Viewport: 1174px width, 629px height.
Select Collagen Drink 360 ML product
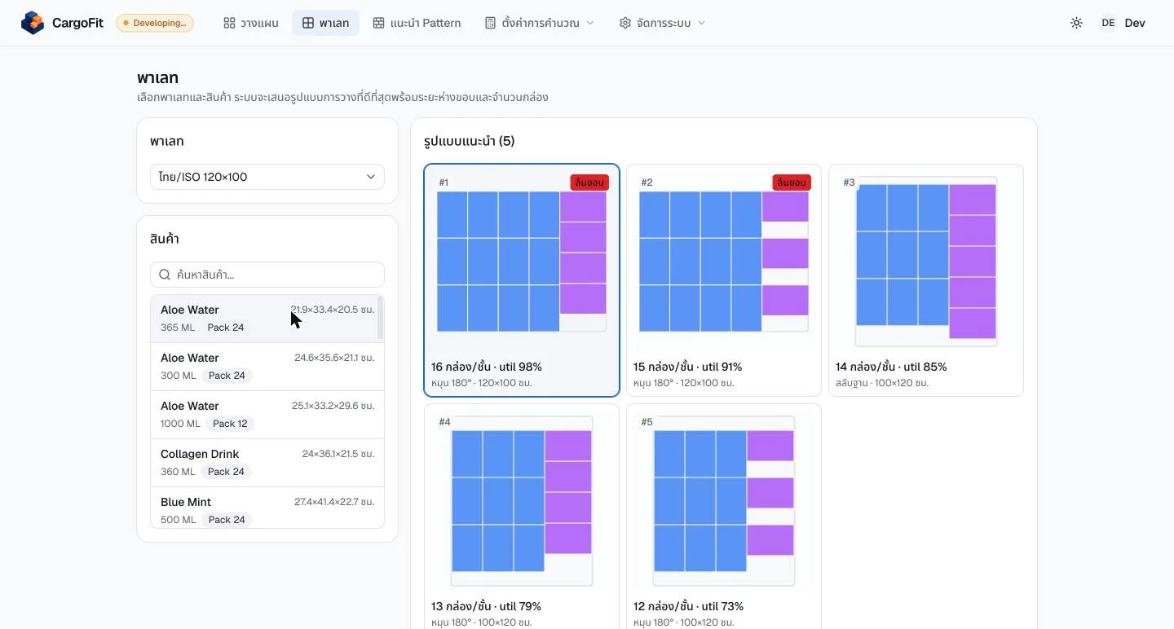tap(267, 463)
